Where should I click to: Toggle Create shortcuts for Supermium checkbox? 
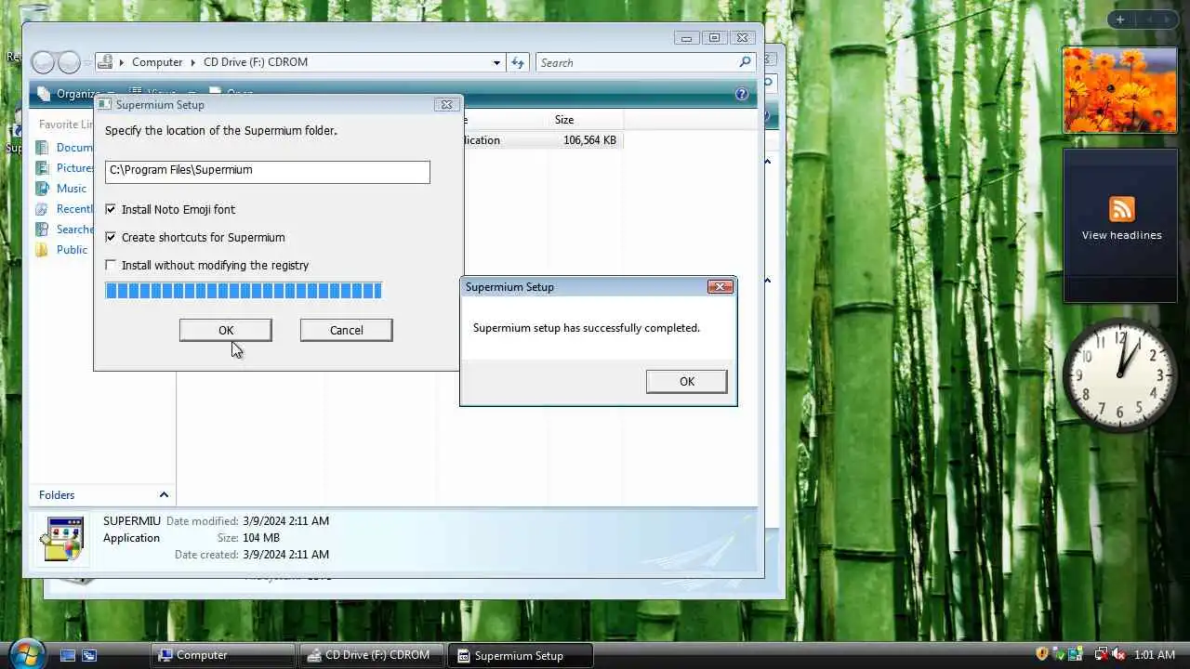coord(111,238)
